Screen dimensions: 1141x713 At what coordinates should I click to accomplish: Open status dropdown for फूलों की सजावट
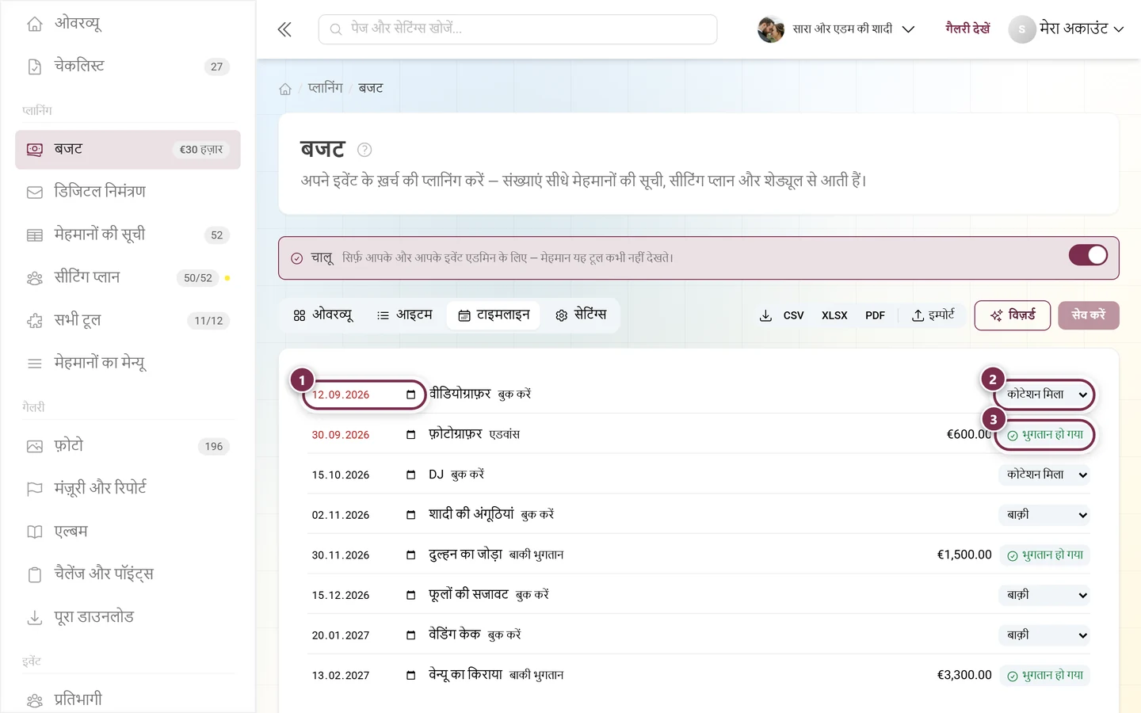[1044, 595]
